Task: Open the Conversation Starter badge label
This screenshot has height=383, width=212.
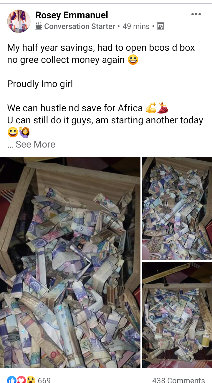Action: [79, 26]
